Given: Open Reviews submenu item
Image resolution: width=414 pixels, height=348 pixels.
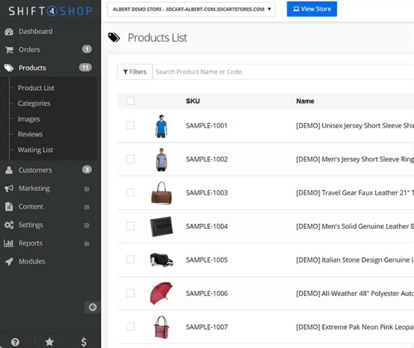Looking at the screenshot, I should click(30, 134).
